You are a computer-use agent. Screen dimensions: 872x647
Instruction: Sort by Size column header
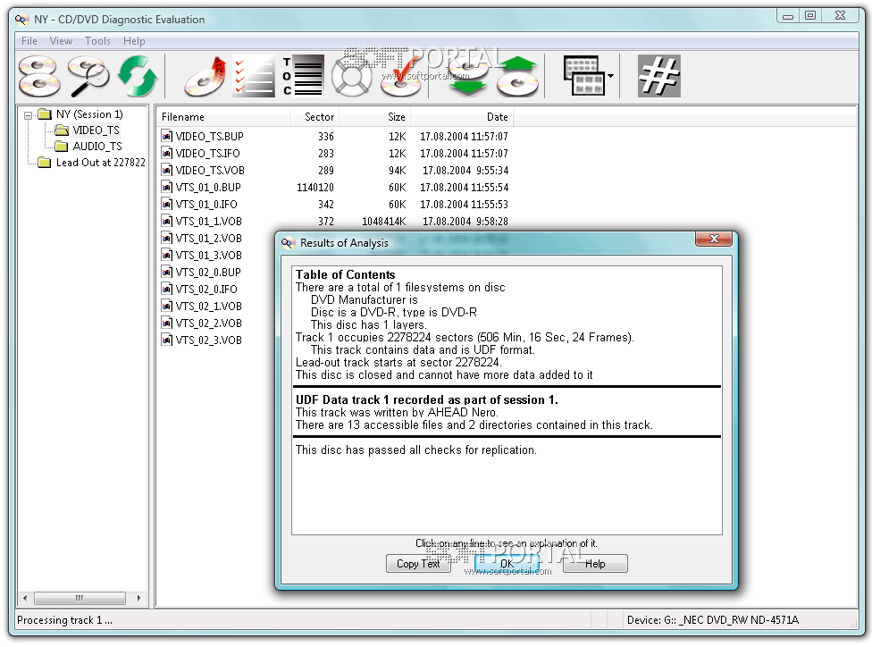point(375,117)
